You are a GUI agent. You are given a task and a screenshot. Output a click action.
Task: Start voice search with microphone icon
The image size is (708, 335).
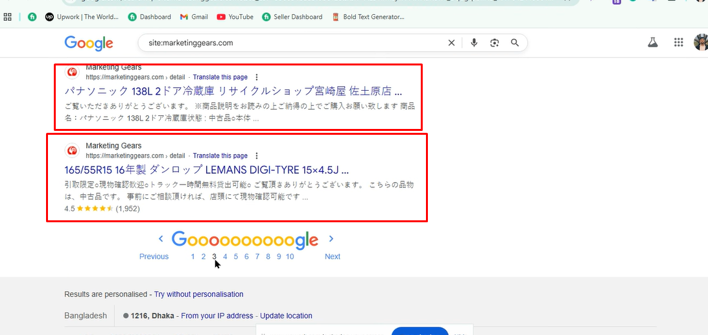pos(474,43)
